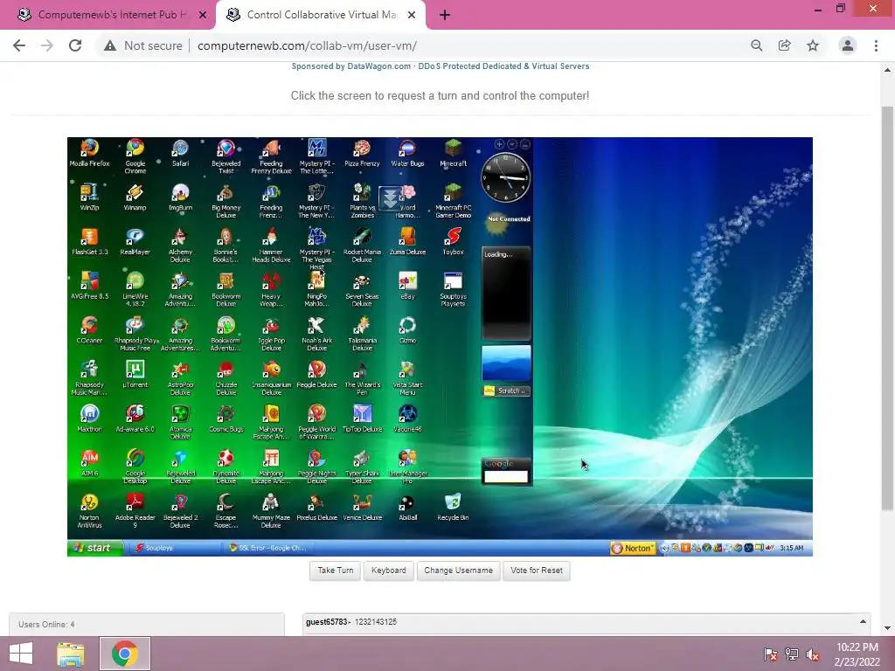Open File Explorer from the host taskbar
This screenshot has width=895, height=671.
click(71, 654)
